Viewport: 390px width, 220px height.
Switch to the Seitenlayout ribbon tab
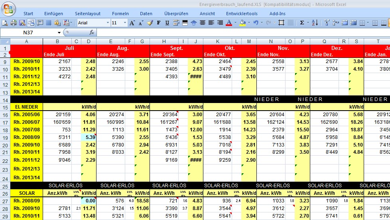[88, 14]
